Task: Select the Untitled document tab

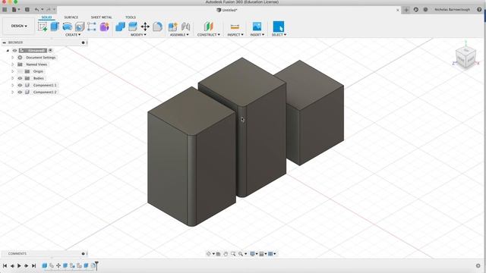Action: point(227,10)
